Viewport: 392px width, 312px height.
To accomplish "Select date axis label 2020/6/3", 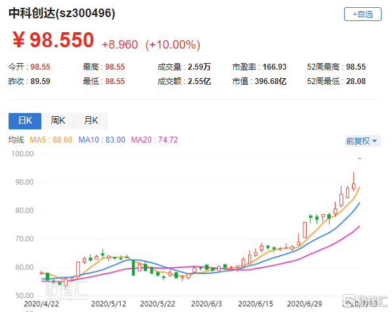I will point(206,304).
